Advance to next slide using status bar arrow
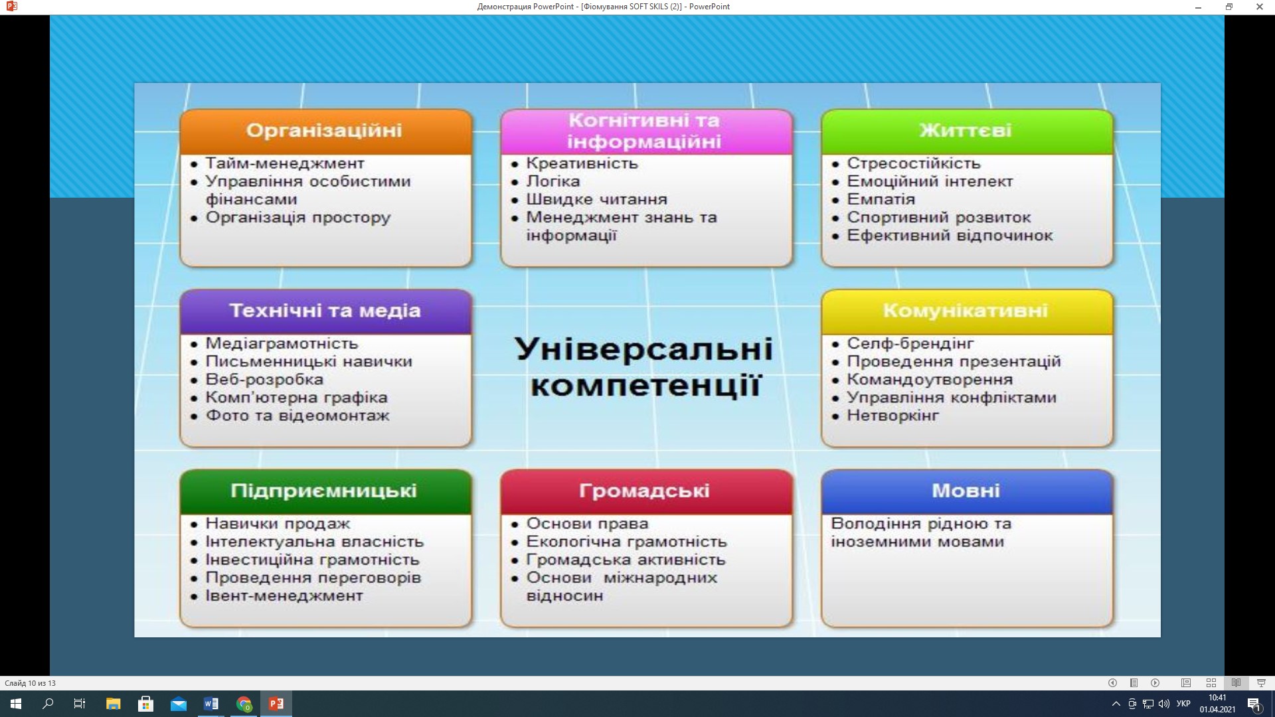 pyautogui.click(x=1155, y=682)
